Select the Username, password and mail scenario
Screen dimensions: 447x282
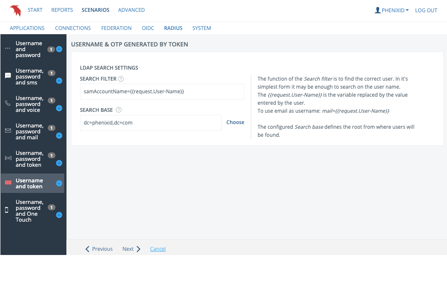[x=29, y=131]
